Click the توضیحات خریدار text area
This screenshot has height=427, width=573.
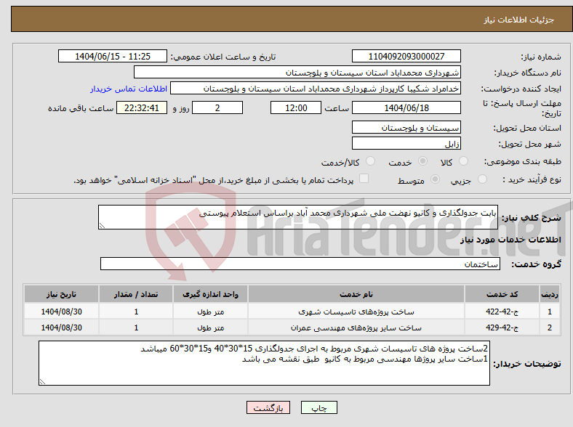pyautogui.click(x=264, y=363)
